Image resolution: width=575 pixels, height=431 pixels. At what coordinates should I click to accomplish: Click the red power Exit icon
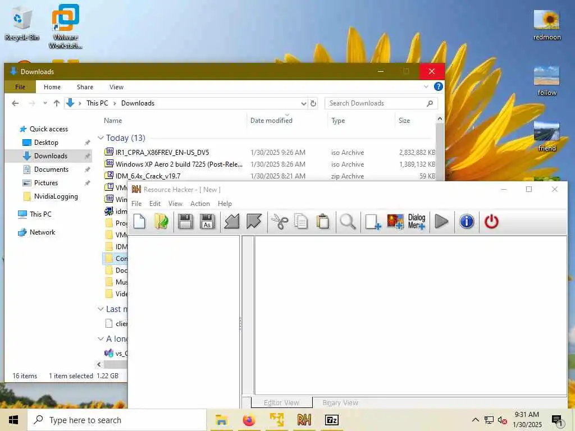click(x=491, y=222)
